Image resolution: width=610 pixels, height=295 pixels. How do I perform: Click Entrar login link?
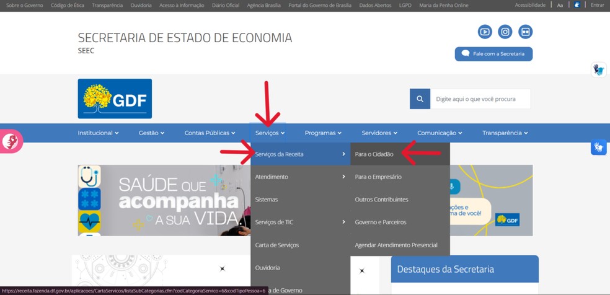point(597,5)
